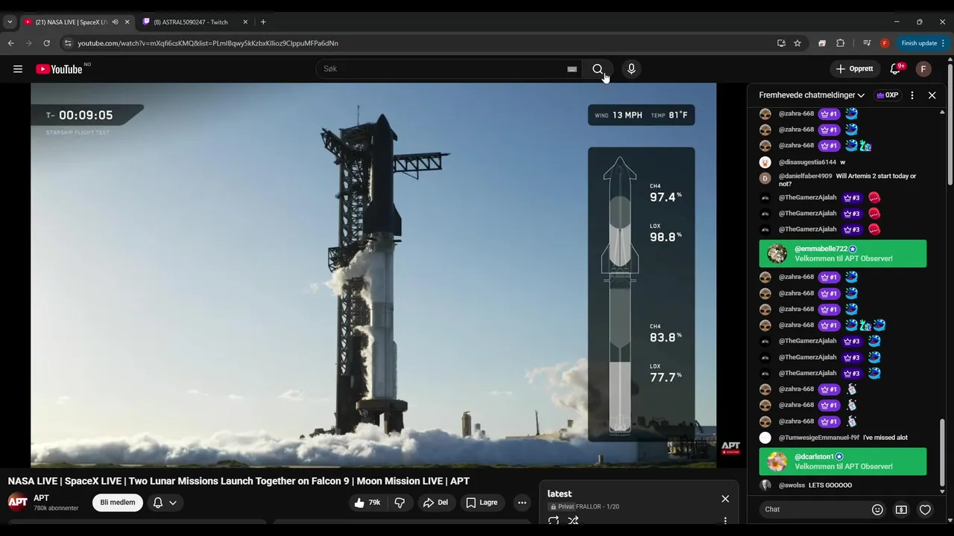Go to YouTube home via logo

[59, 69]
